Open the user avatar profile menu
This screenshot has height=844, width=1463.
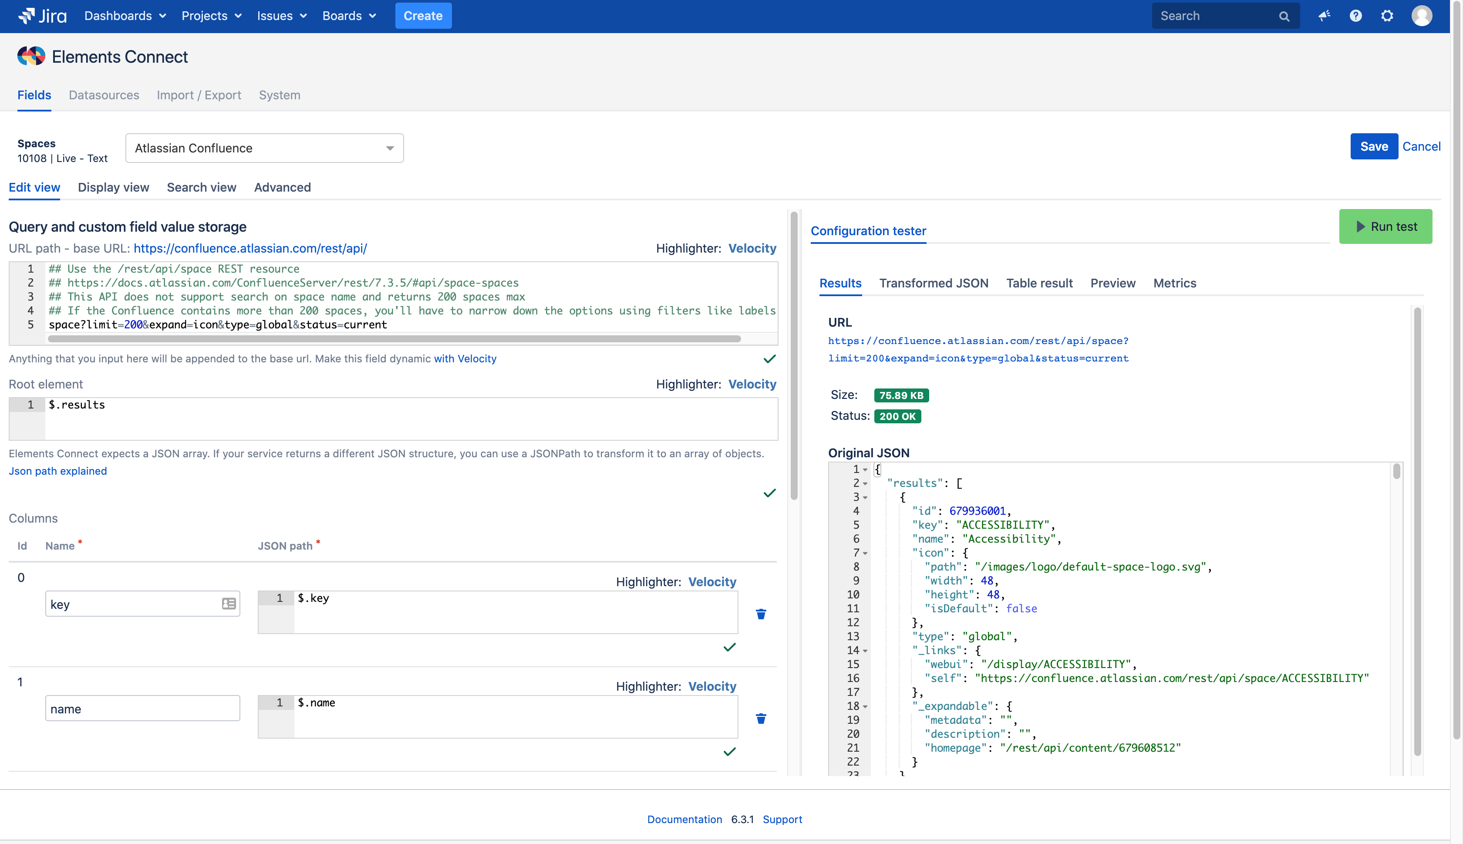click(1421, 16)
